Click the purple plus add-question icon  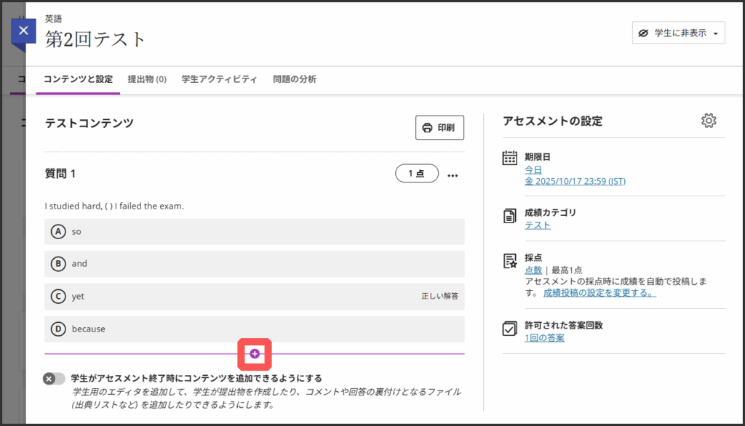pos(255,353)
